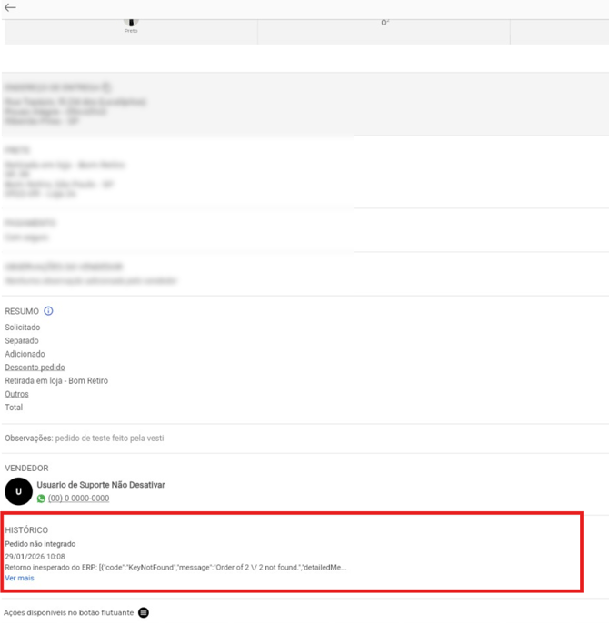Go back using the top-left arrow
Viewport: 609px width, 625px height.
[x=10, y=7]
